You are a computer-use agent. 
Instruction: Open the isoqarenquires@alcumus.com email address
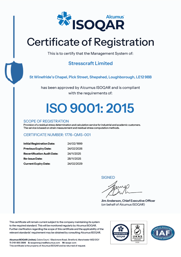45,243
